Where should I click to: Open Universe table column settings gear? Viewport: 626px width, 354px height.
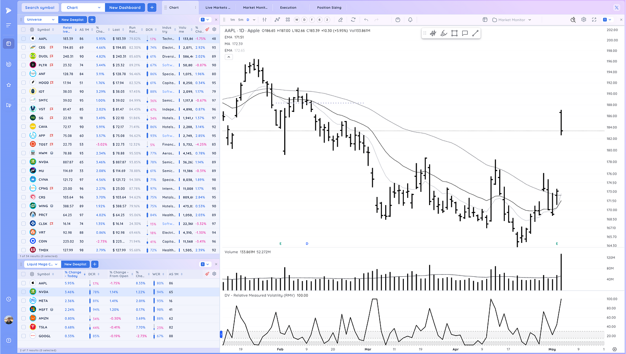coord(214,30)
